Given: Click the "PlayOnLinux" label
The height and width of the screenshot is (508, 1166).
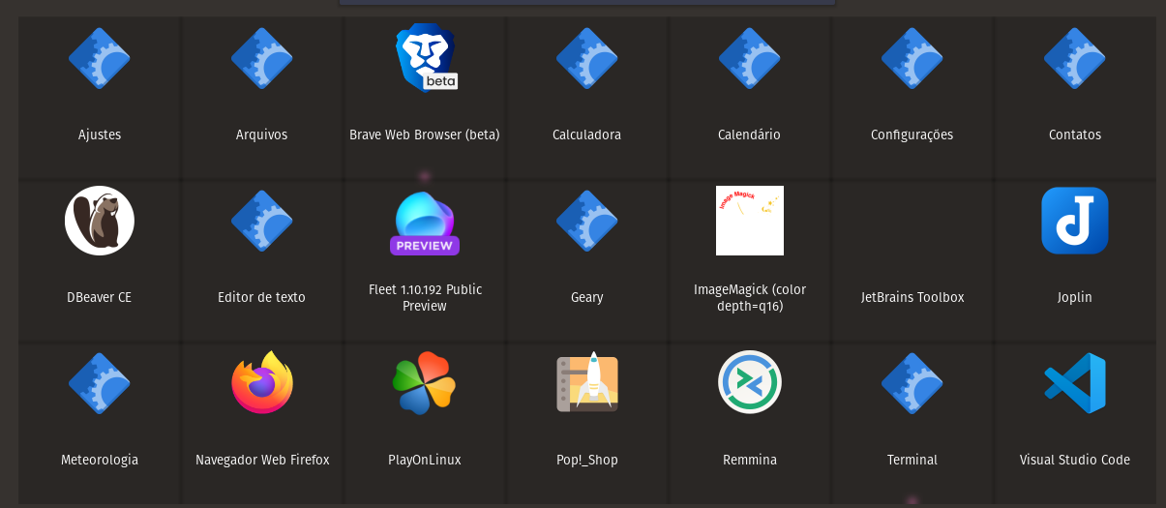Looking at the screenshot, I should pos(425,460).
